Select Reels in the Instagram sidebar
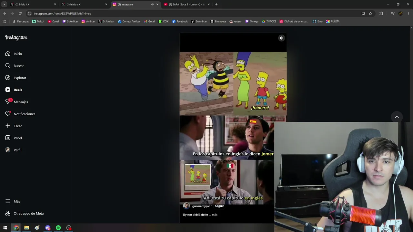This screenshot has height=232, width=413. (14, 90)
